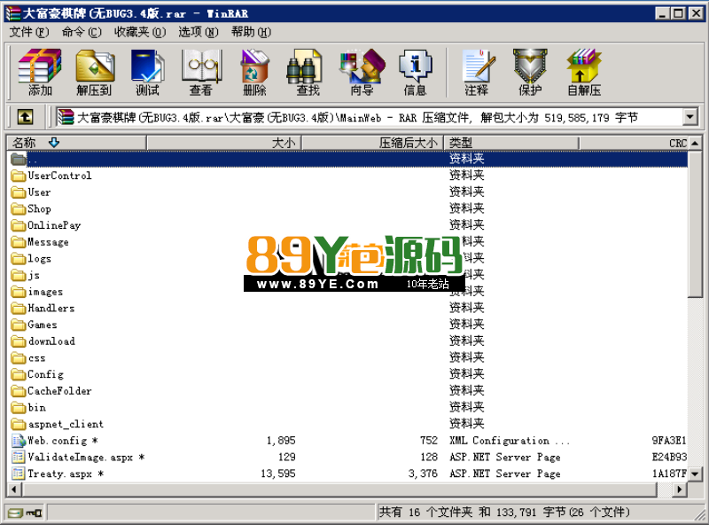709x525 pixels.
Task: Open the File (文件) menu
Action: (x=29, y=32)
